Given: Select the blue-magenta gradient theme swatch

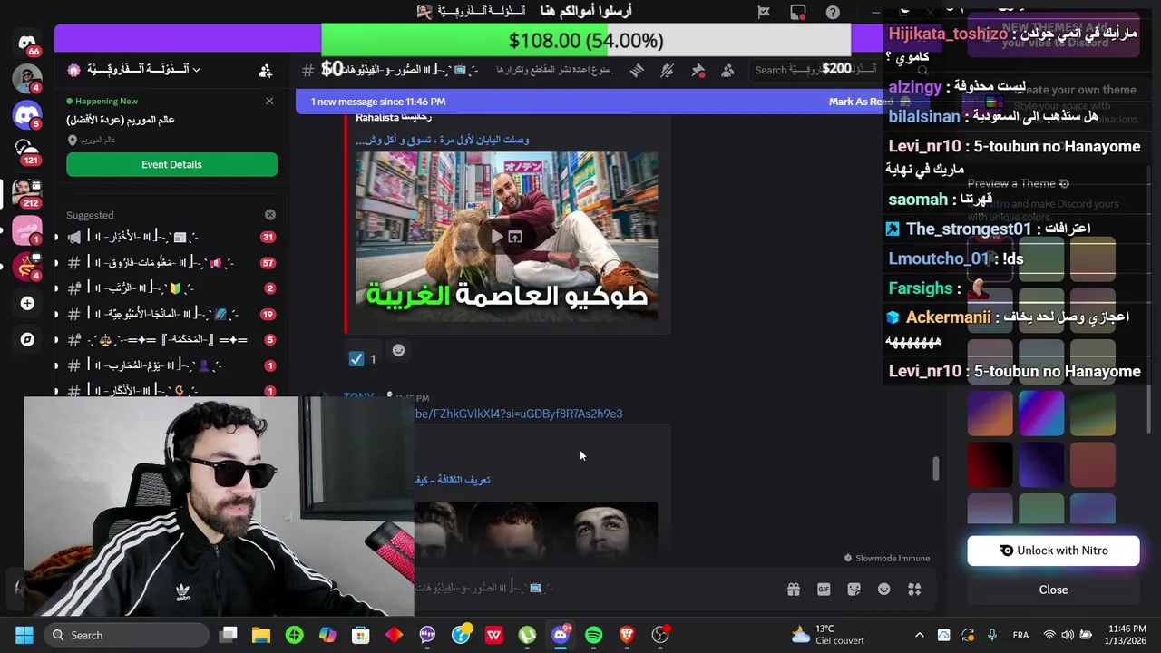Looking at the screenshot, I should 1041,414.
